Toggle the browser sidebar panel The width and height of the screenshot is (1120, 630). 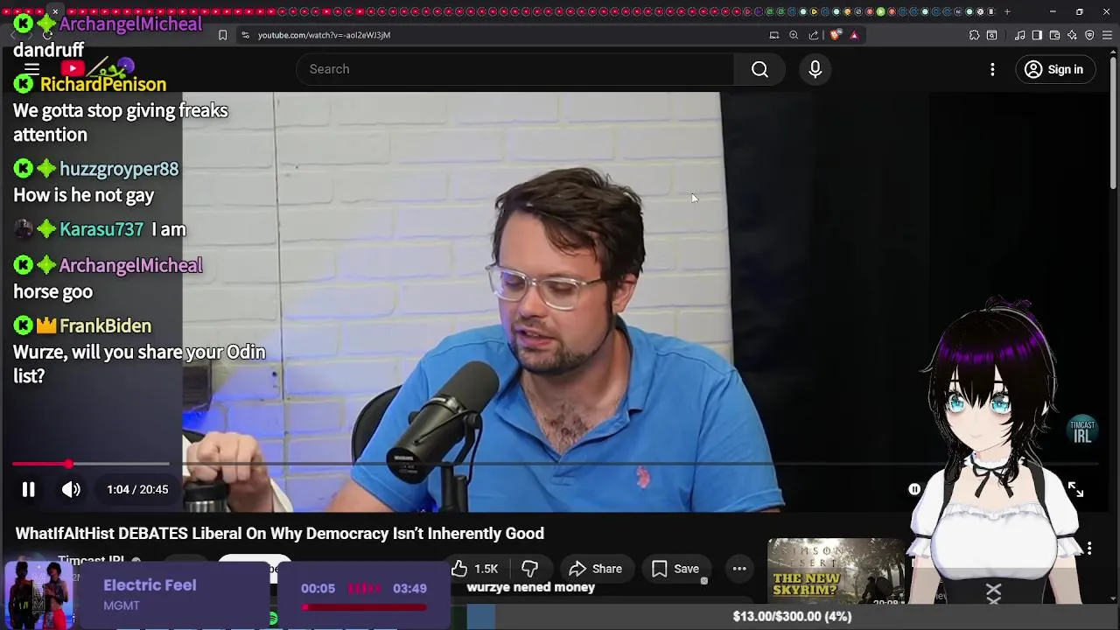point(1037,35)
